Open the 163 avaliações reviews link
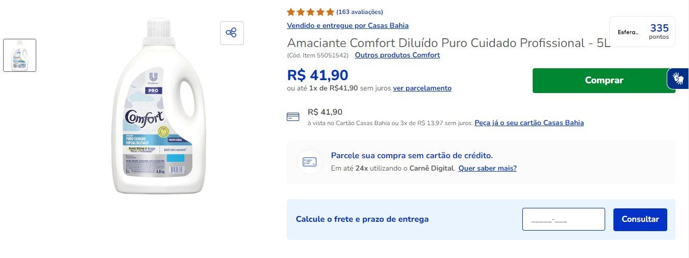The height and width of the screenshot is (258, 689). click(360, 12)
